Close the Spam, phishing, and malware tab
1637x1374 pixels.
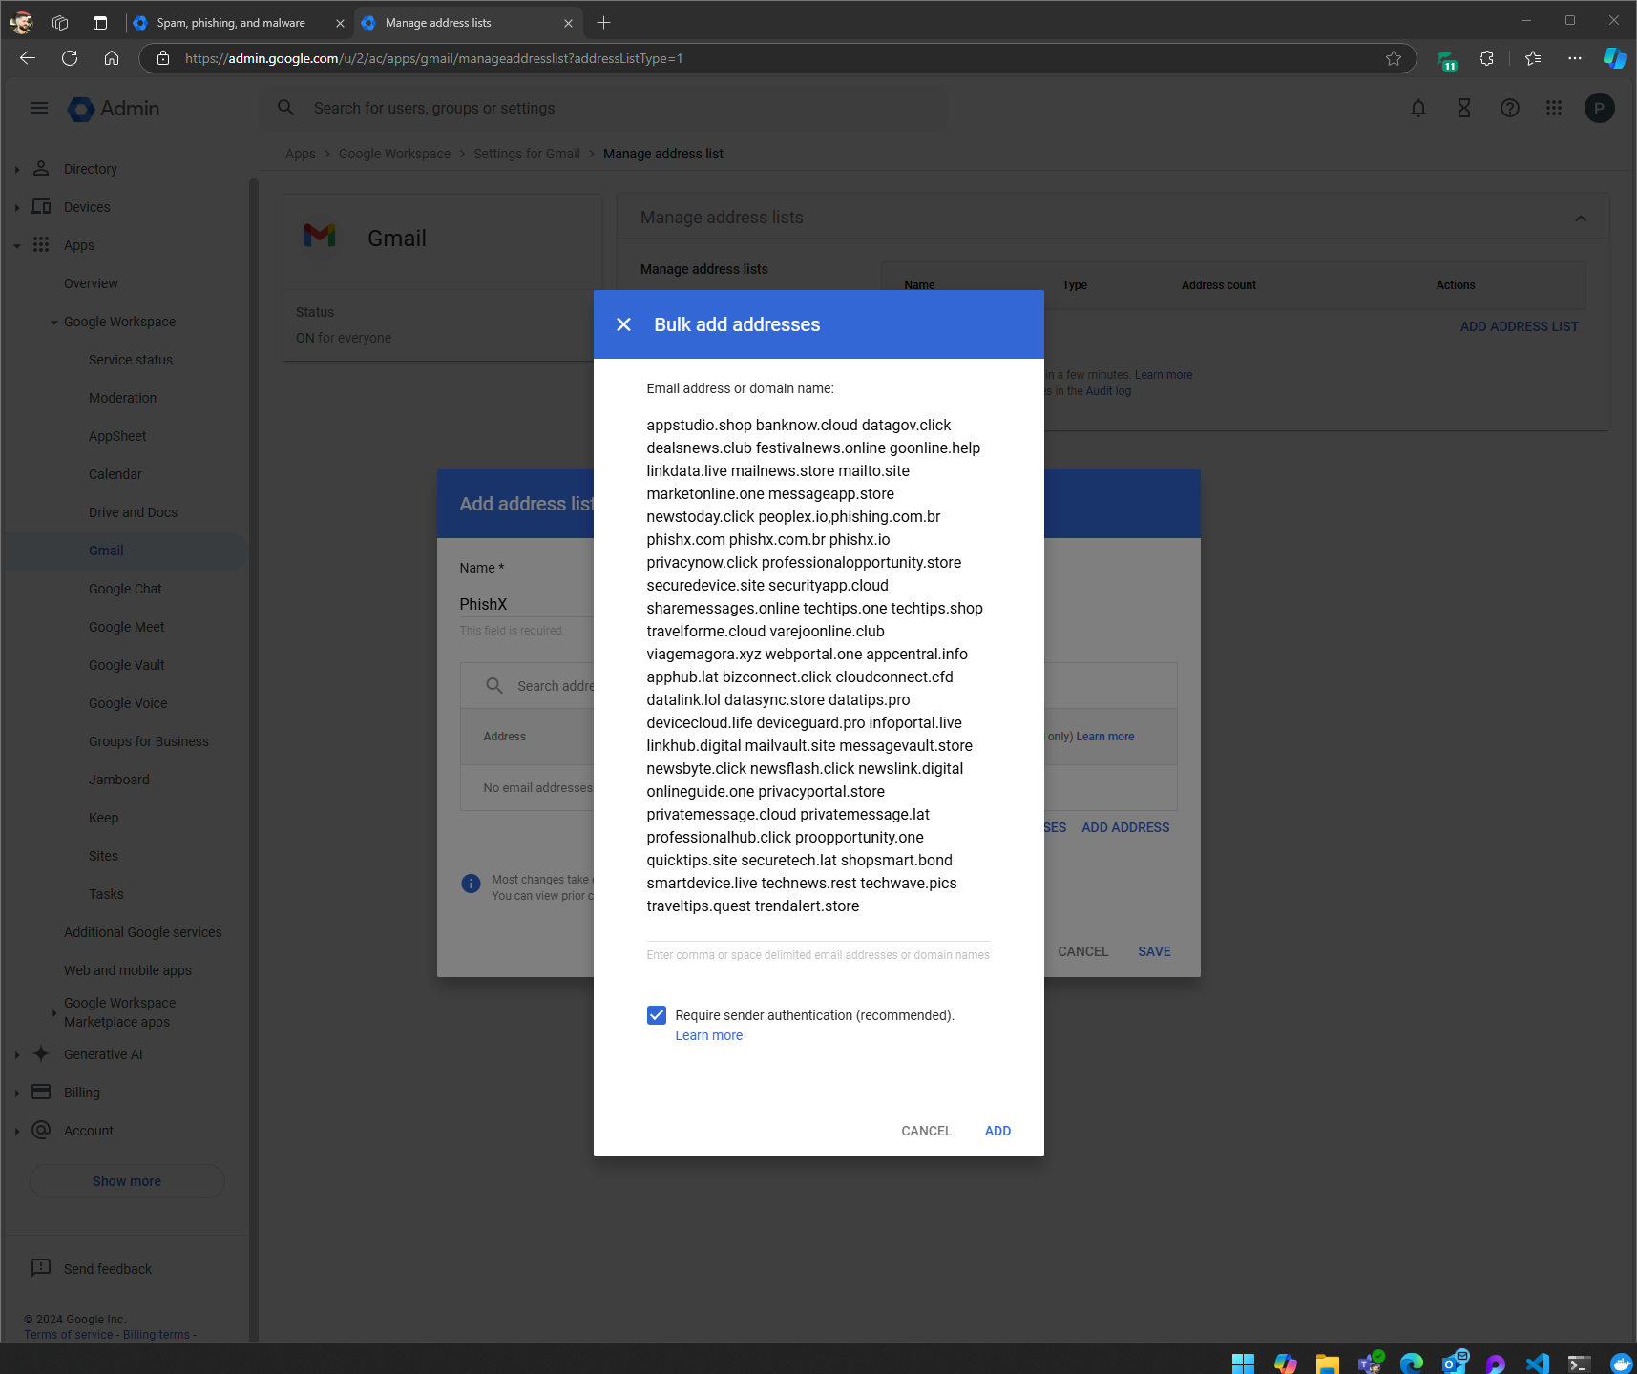pyautogui.click(x=340, y=23)
